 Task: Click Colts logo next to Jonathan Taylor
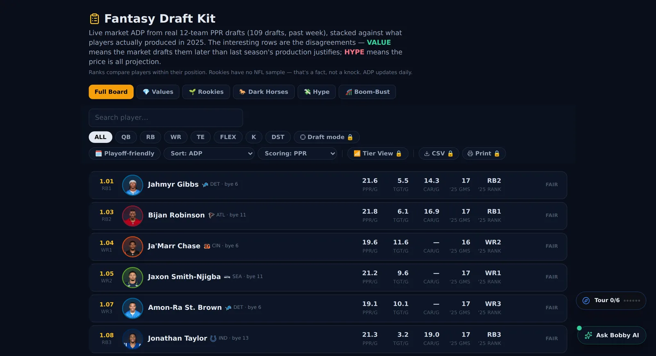(x=213, y=338)
